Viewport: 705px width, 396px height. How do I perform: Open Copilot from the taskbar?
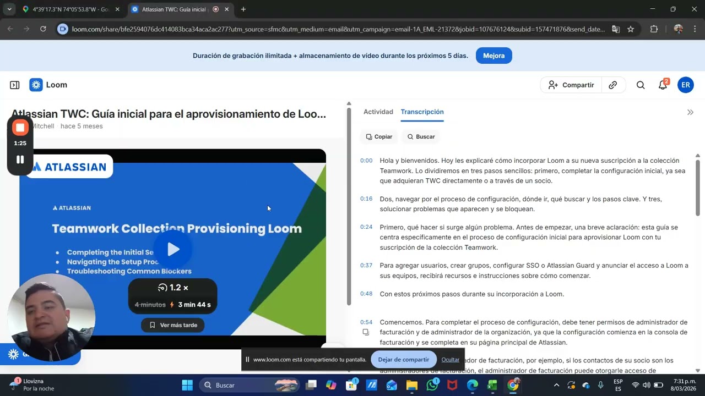click(x=331, y=385)
